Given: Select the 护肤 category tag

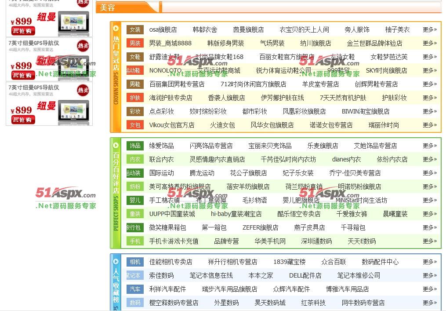Looking at the screenshot, I should click(x=135, y=98).
